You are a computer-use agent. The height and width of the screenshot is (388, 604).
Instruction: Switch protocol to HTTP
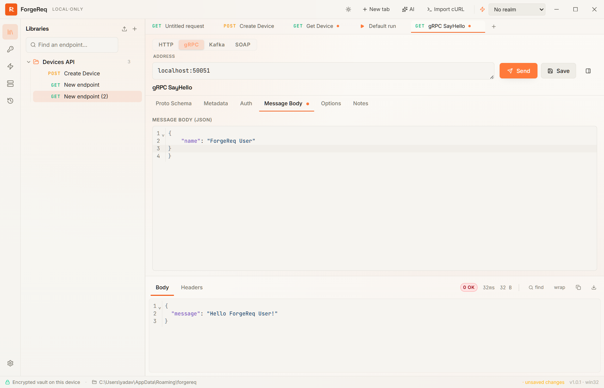166,45
